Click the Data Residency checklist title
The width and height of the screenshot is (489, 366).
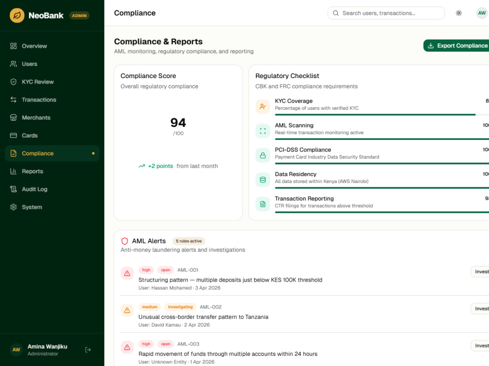point(296,174)
